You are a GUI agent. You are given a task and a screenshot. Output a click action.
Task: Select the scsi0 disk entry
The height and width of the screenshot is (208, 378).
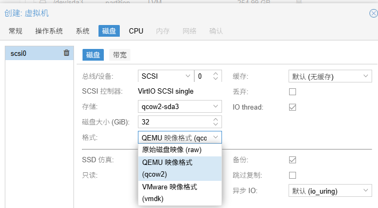[39, 53]
